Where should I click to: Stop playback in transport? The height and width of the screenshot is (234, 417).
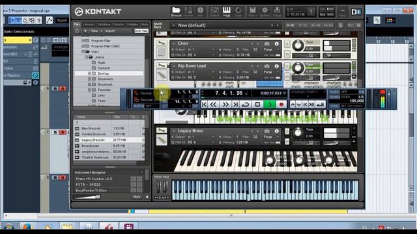257,105
